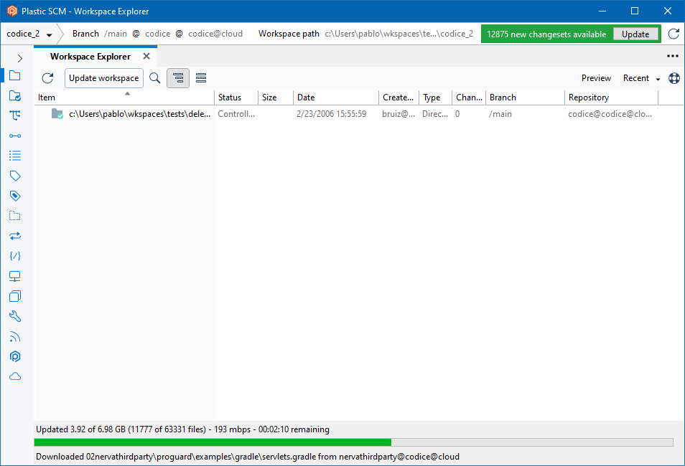Open the Pending Changes view

coord(15,95)
